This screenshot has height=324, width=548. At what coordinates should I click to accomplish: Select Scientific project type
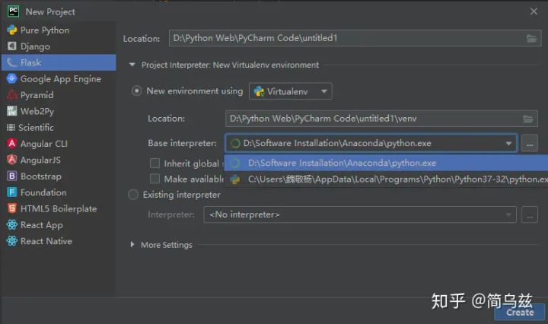pos(59,128)
